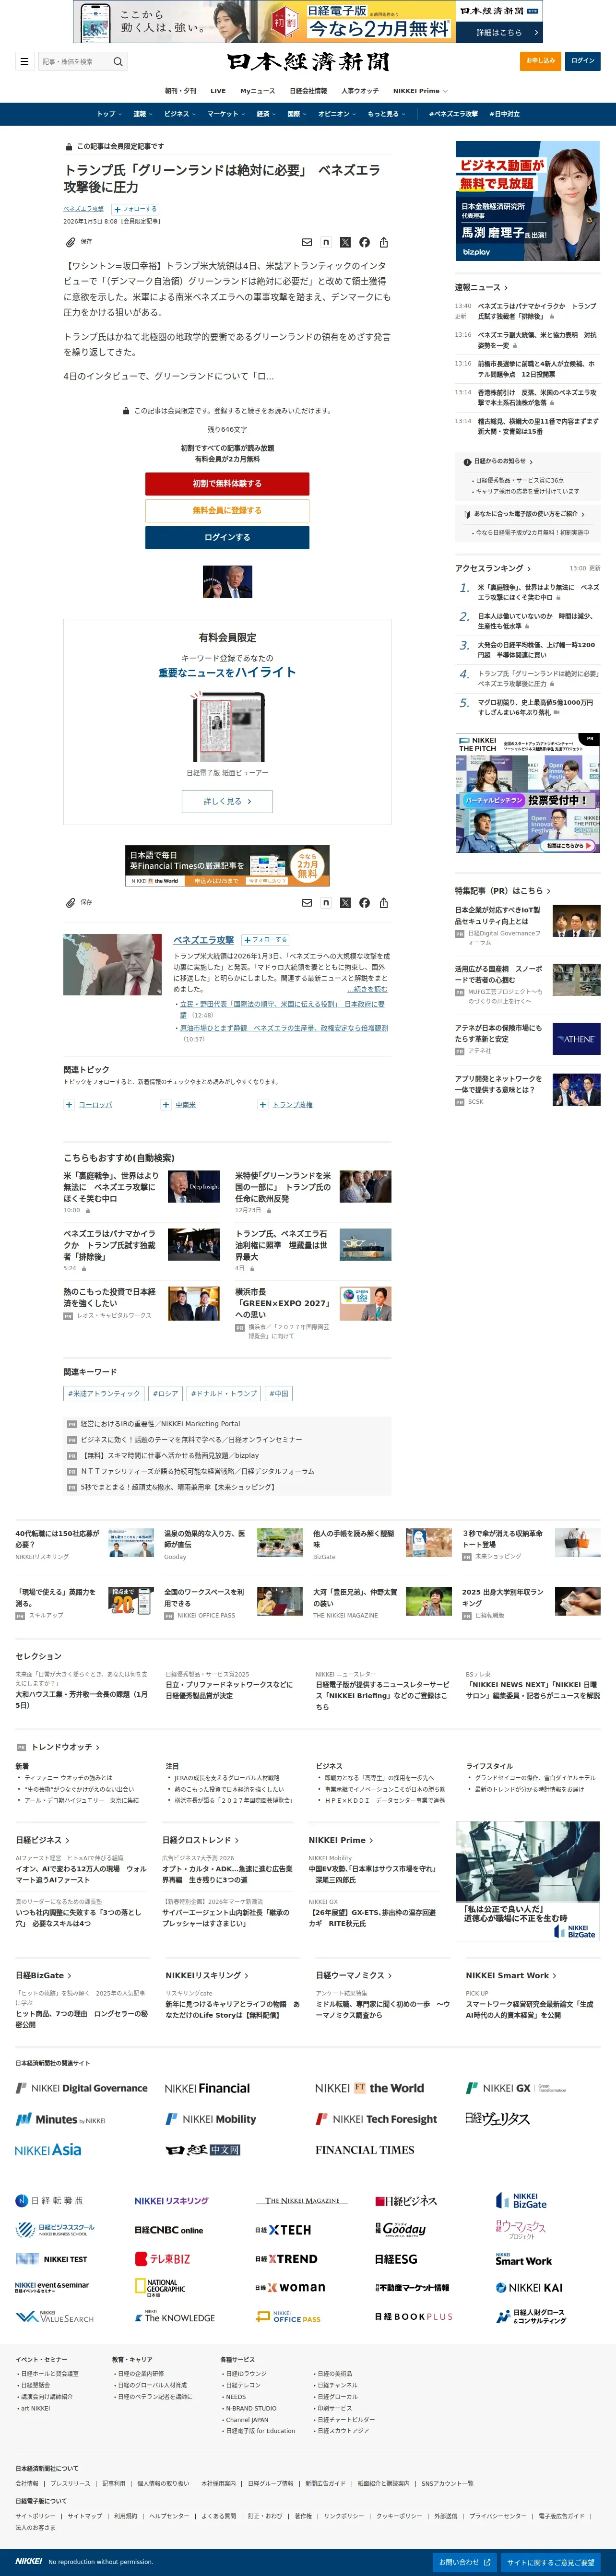Select the #日中対立 tag in nav
Viewport: 616px width, 2576px height.
pos(505,114)
